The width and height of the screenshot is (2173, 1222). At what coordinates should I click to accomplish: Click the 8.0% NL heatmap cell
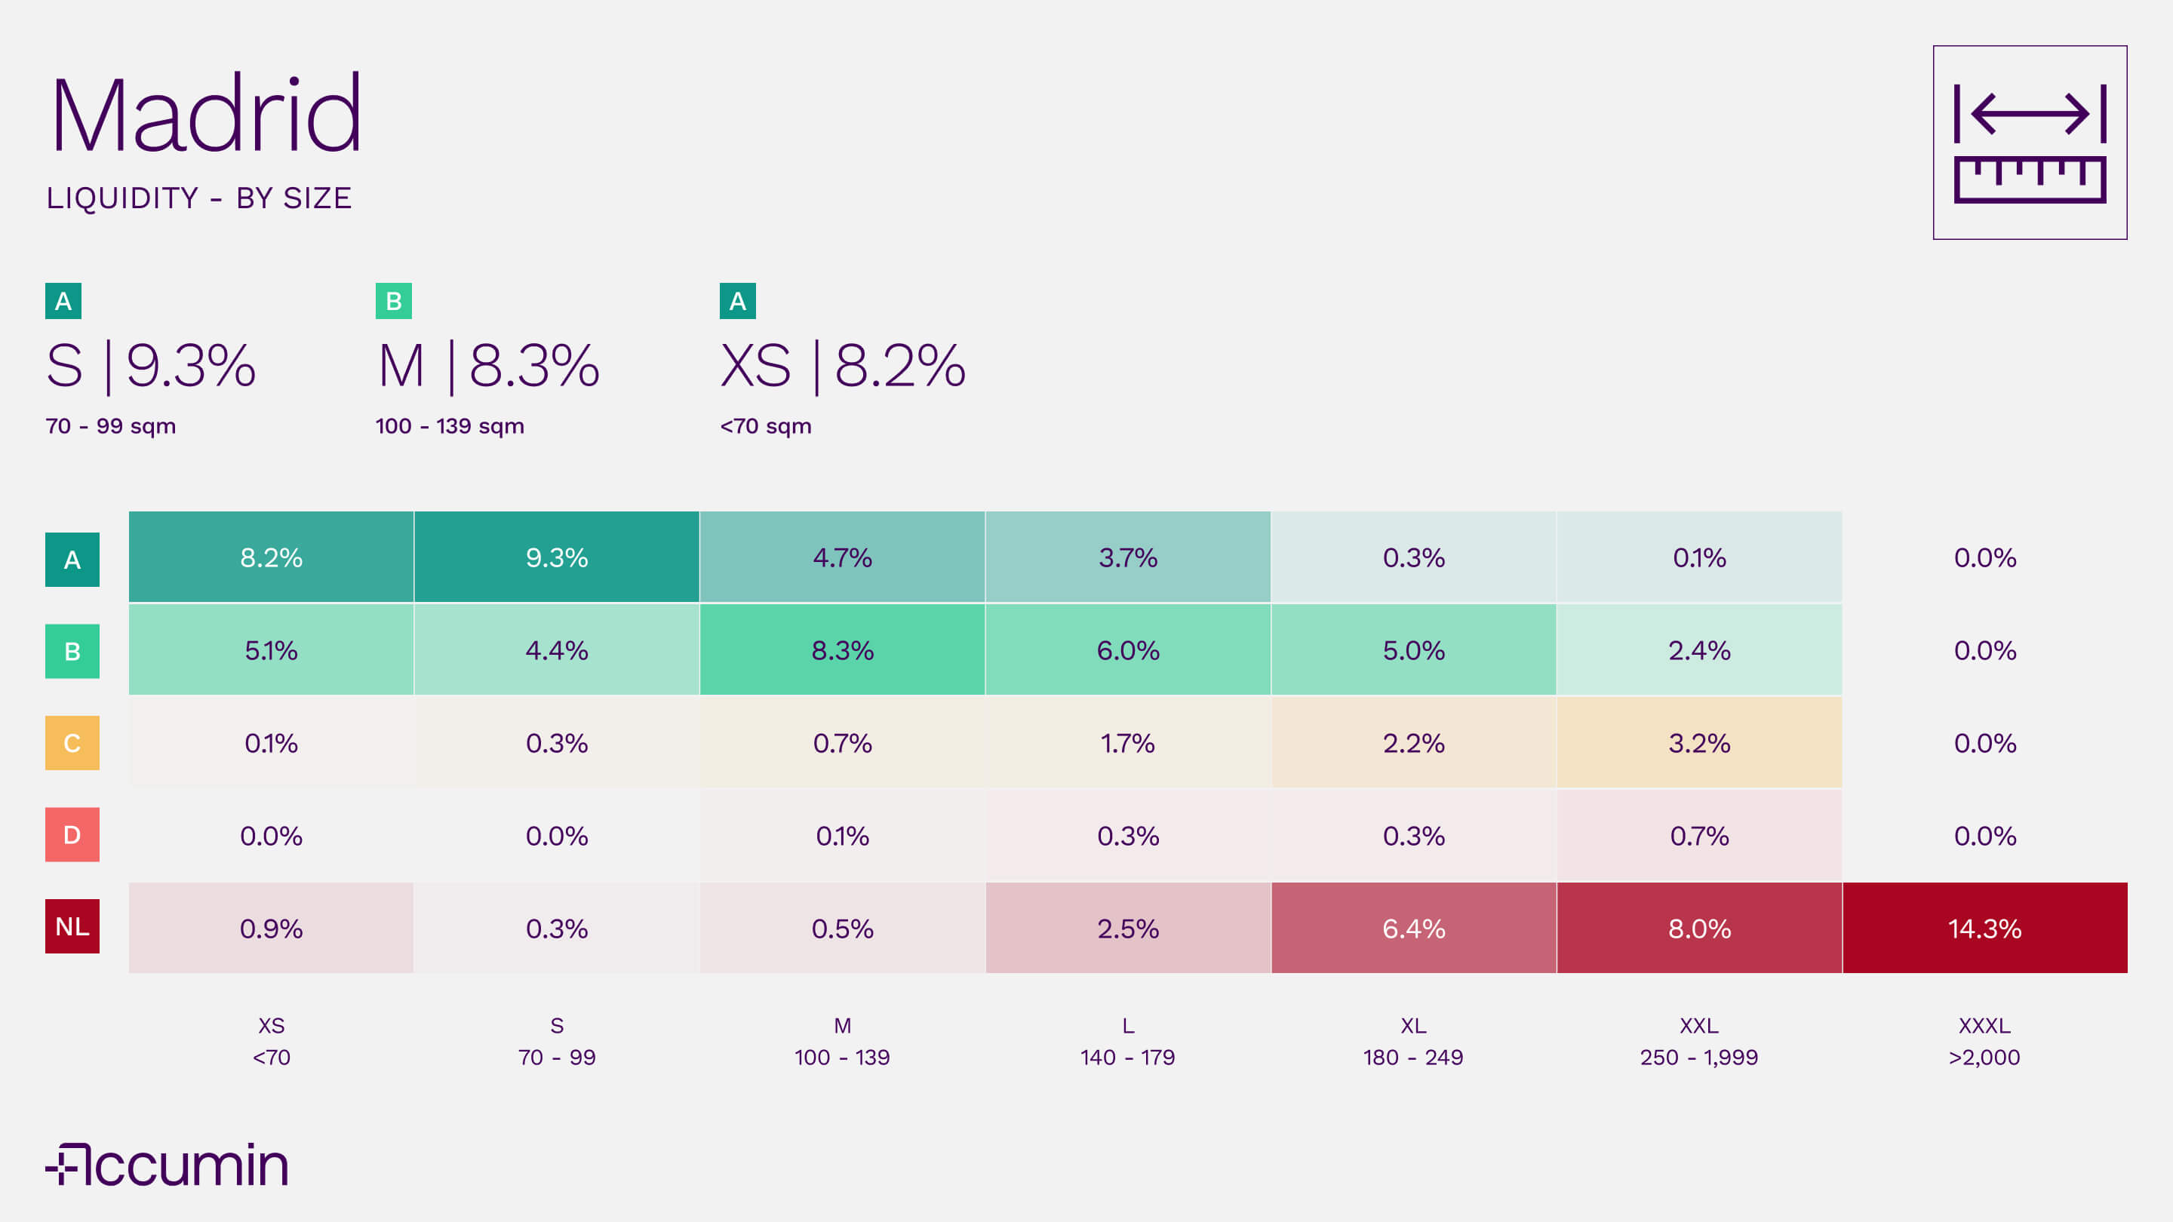coord(1699,928)
